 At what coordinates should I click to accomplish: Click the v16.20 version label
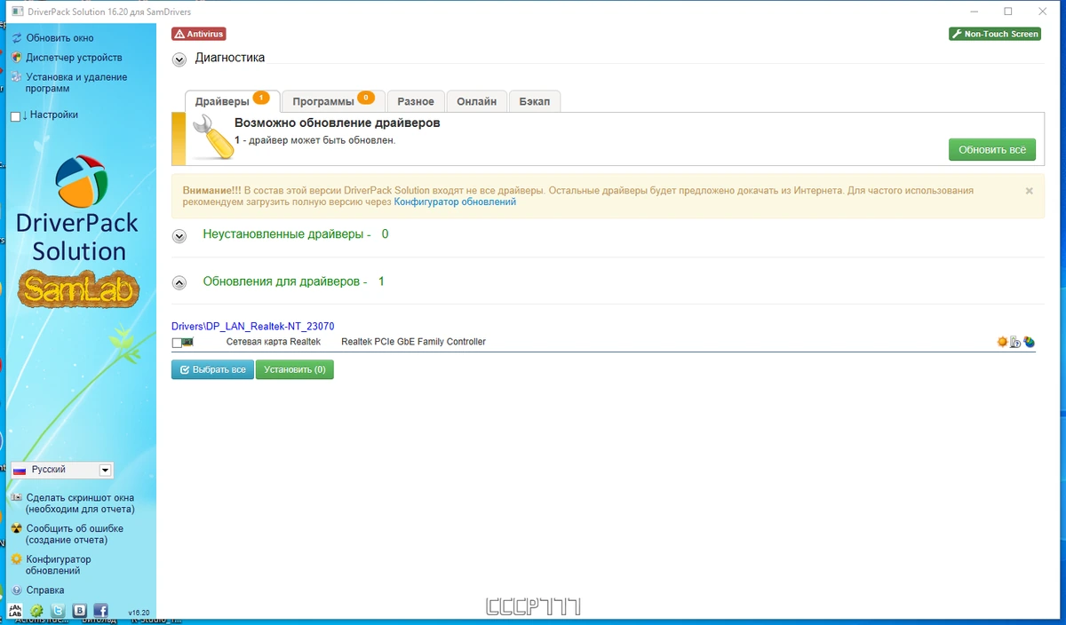click(139, 613)
